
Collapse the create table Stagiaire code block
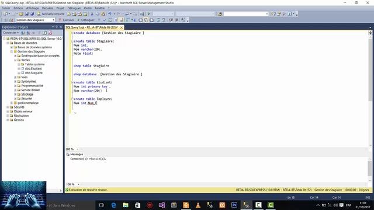[72, 41]
